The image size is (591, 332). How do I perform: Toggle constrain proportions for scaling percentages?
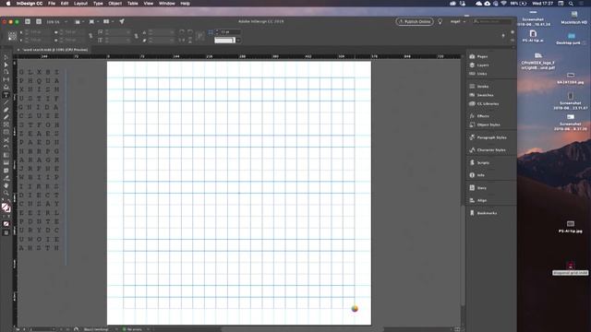click(x=136, y=36)
